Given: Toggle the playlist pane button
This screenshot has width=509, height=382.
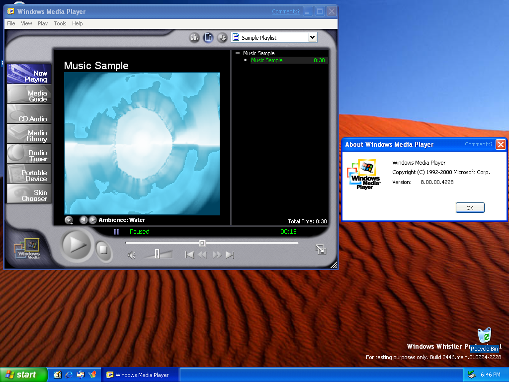Looking at the screenshot, I should click(x=208, y=37).
